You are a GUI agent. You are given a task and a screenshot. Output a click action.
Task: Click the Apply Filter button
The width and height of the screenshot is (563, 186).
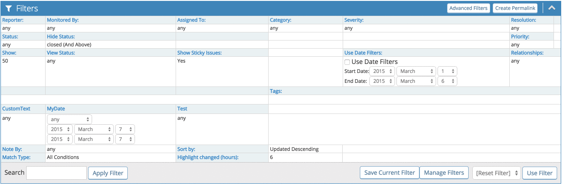108,173
